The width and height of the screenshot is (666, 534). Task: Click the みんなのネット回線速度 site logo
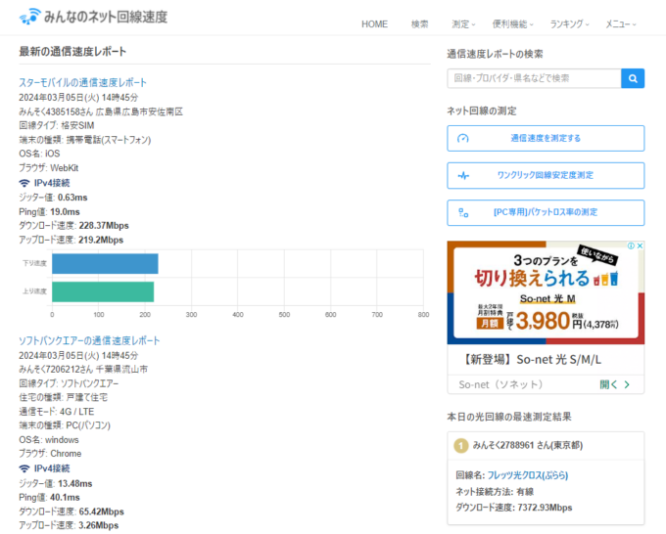coord(93,17)
